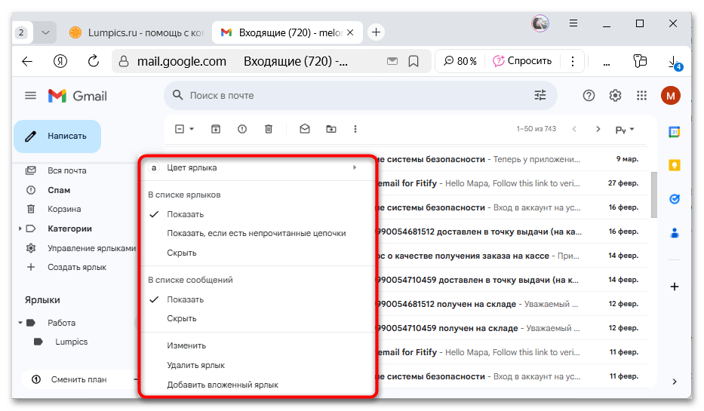Open the Работа label
The image size is (704, 411).
[62, 323]
